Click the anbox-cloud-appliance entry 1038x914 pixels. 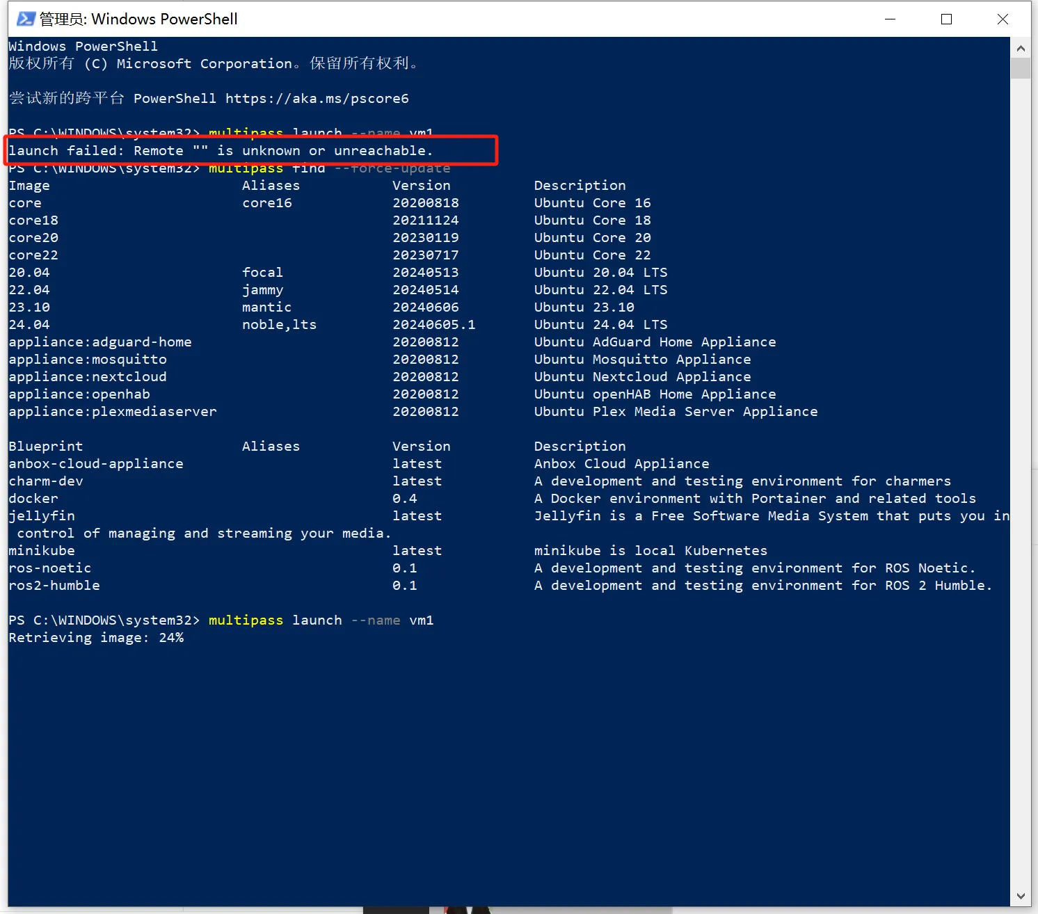click(96, 464)
